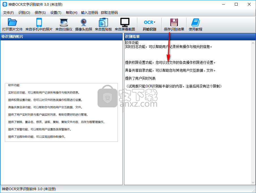256x193 pixels.
Task: Click the 来自屏幕截图 label
Action: pyautogui.click(x=125, y=29)
